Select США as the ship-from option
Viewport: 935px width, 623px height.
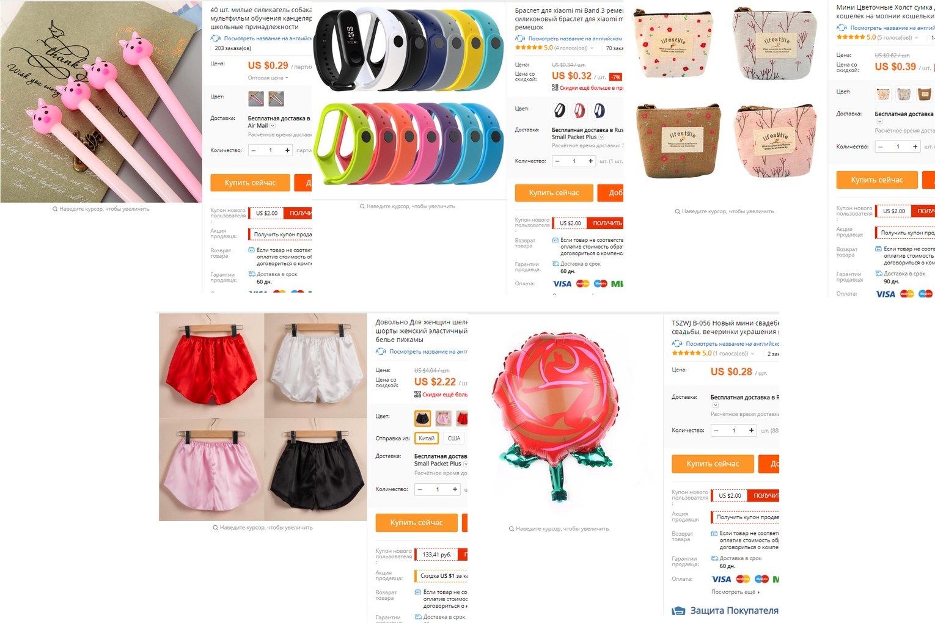454,439
